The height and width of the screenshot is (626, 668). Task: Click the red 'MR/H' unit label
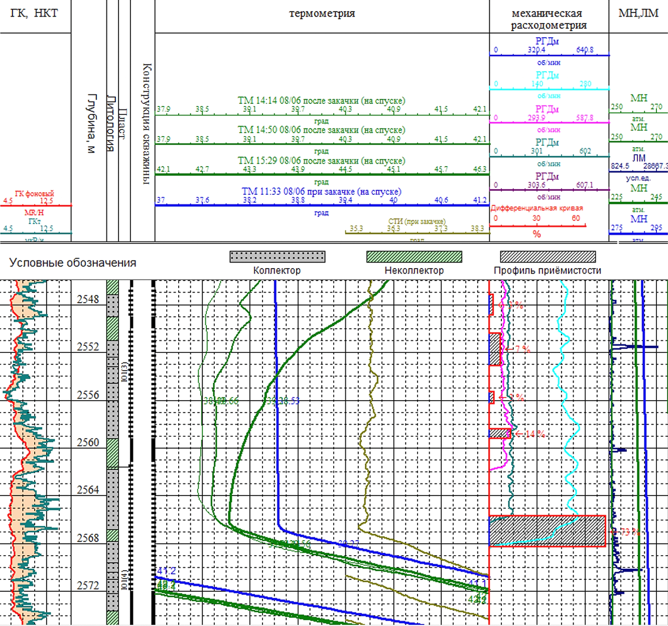pyautogui.click(x=34, y=213)
